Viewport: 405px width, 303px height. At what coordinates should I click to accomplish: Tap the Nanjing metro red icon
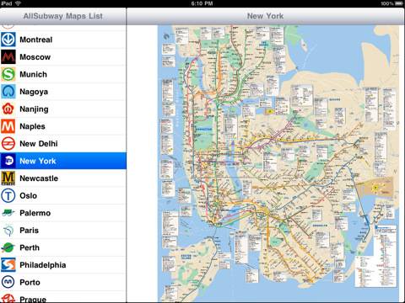[8, 109]
